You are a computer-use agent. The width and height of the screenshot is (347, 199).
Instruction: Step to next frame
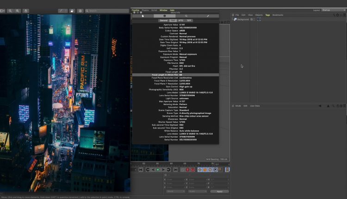point(163,170)
